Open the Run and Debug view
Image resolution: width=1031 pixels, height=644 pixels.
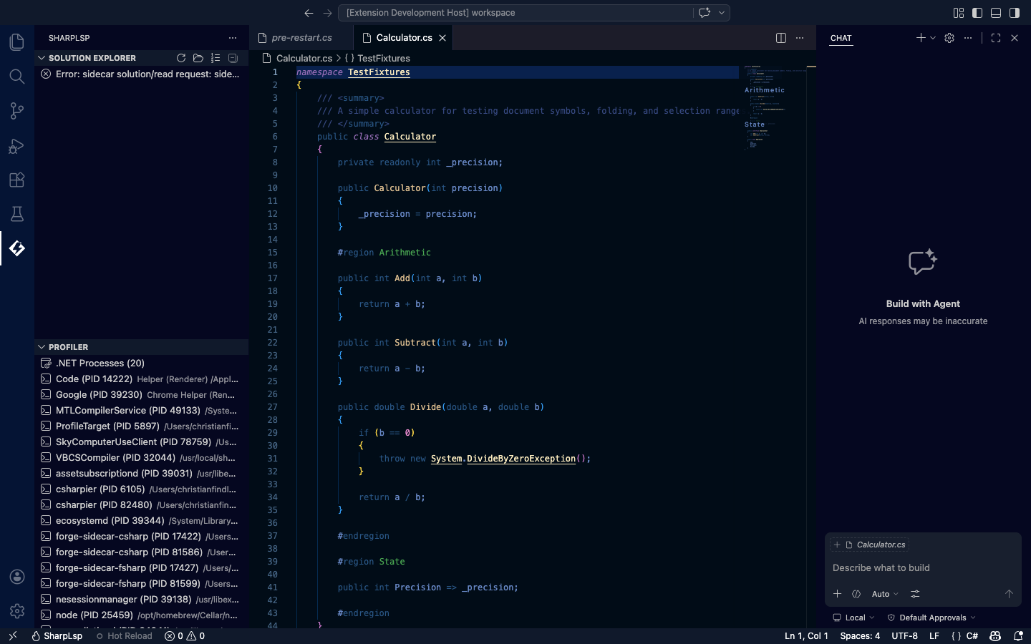click(x=17, y=146)
